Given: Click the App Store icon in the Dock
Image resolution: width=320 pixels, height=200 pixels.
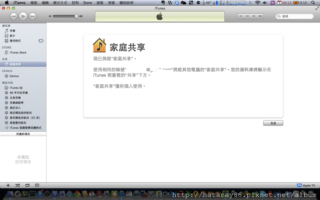Looking at the screenshot, I should click(x=40, y=194).
